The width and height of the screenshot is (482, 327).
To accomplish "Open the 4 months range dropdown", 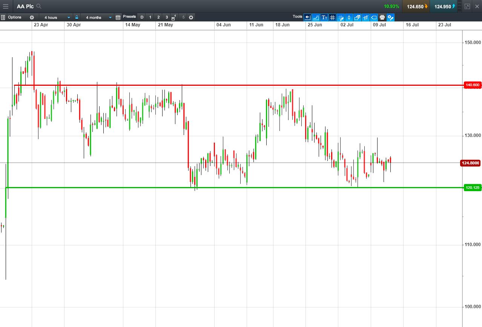I will (97, 17).
